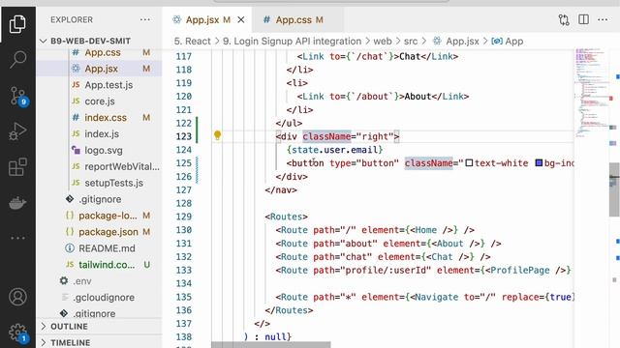Click the 'src' breadcrumb segment
This screenshot has height=348, width=620.
(411, 41)
